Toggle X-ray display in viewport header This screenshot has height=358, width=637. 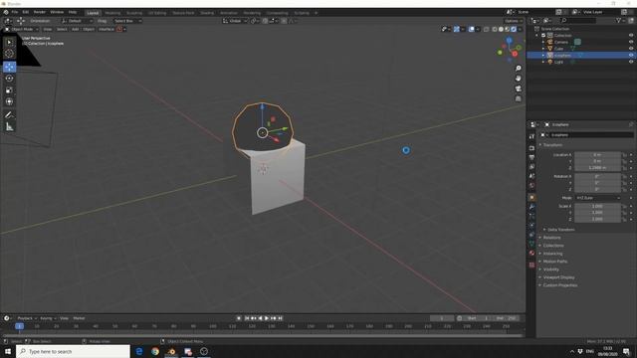487,29
